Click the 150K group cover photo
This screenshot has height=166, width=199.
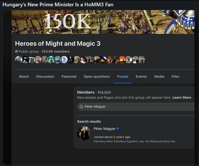coord(103,22)
